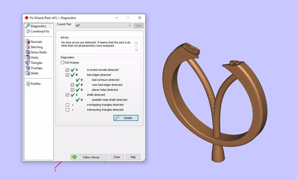The image size is (297, 180).
Task: Click 'possible noise shells detected' label
Action: [110, 100]
